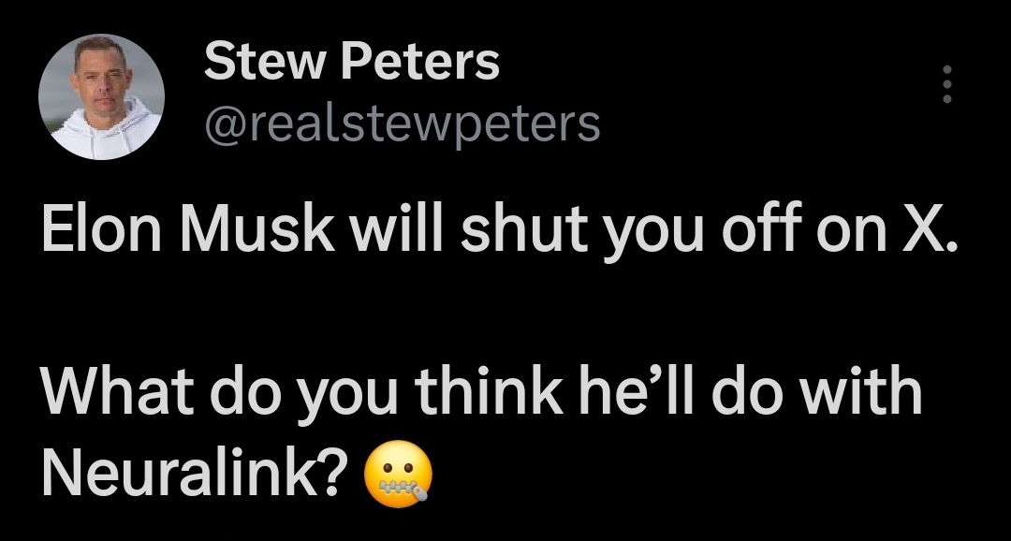Click the zipper-mouth face emoji
This screenshot has width=1011, height=541.
click(x=398, y=475)
